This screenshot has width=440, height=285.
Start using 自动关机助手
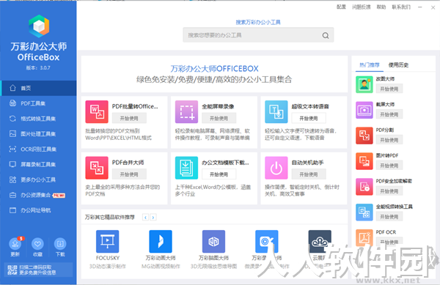[x=309, y=174]
